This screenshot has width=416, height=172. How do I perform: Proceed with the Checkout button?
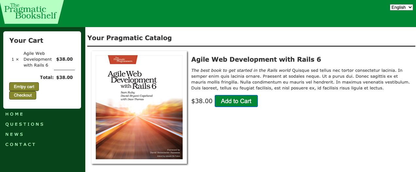click(x=23, y=95)
